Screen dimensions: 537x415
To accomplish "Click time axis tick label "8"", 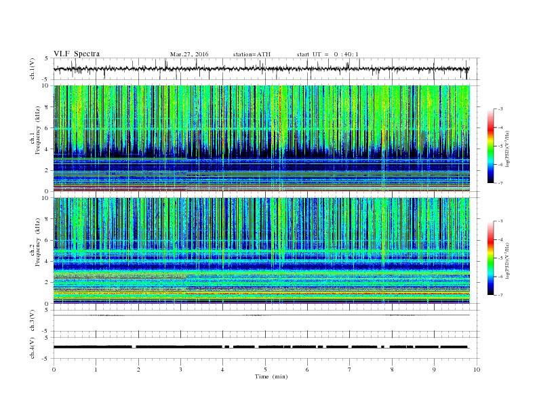I will click(392, 370).
